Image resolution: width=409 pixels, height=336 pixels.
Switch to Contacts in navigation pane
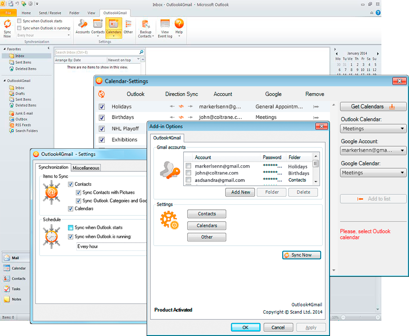point(15,279)
